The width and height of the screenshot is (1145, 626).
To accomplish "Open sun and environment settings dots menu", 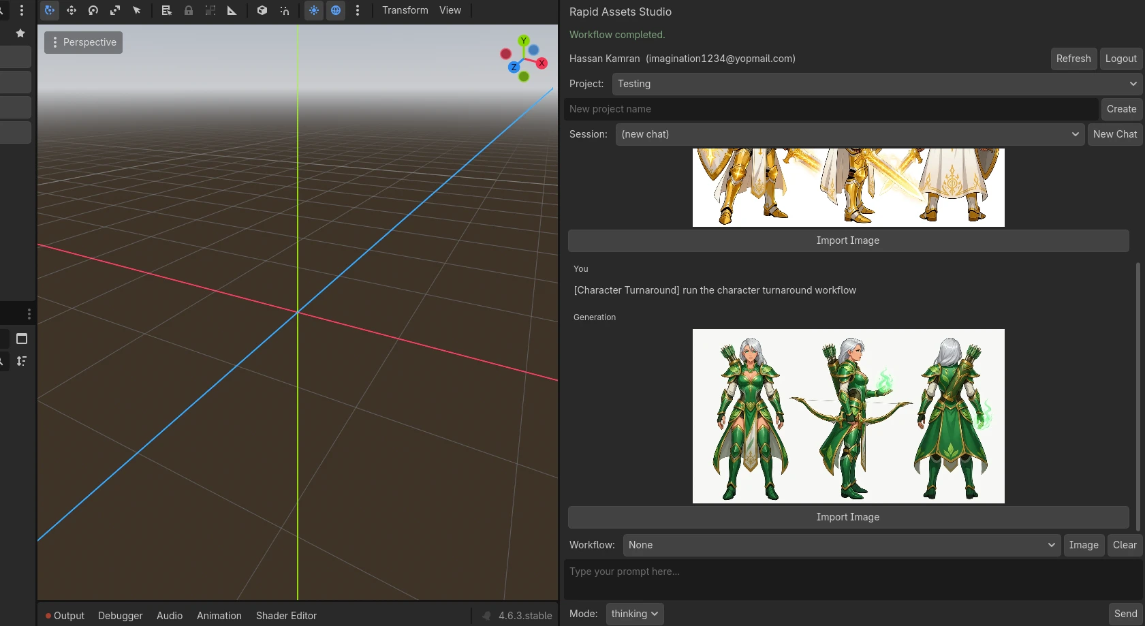I will (x=358, y=10).
